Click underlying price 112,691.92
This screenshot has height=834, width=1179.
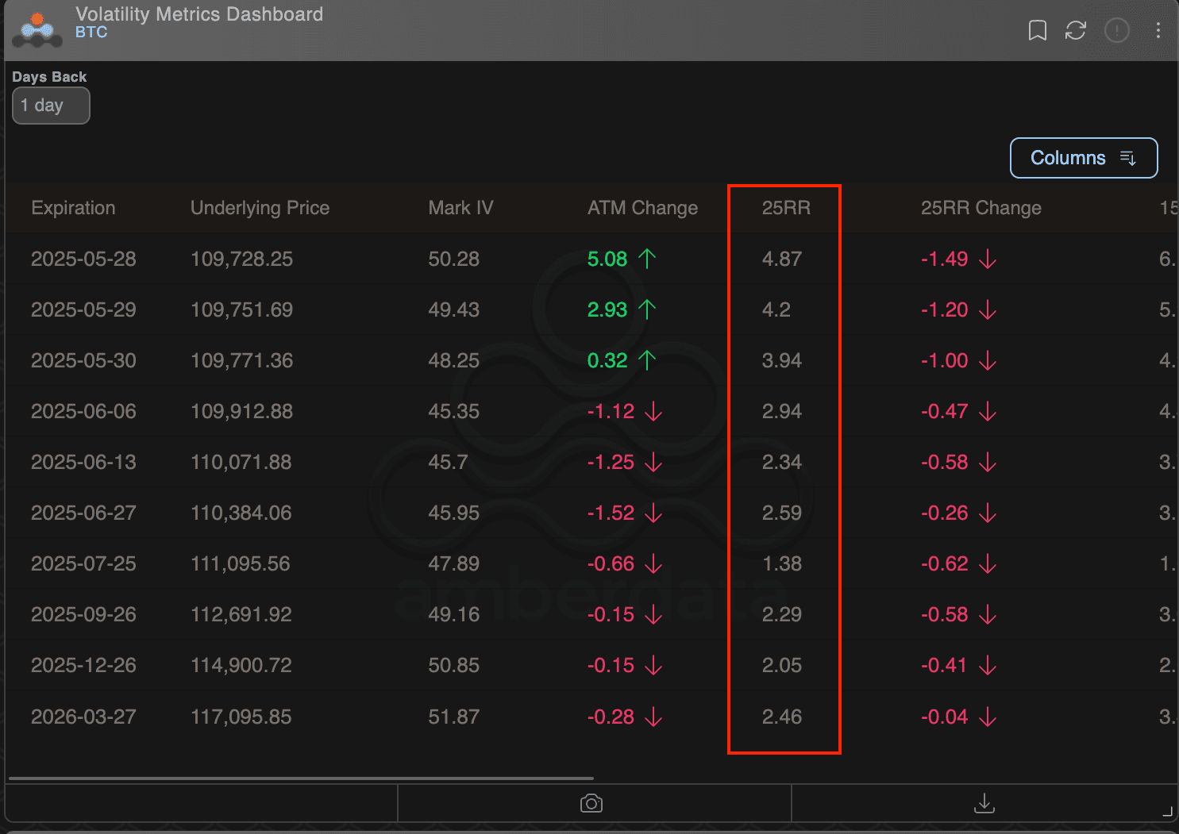tap(241, 614)
